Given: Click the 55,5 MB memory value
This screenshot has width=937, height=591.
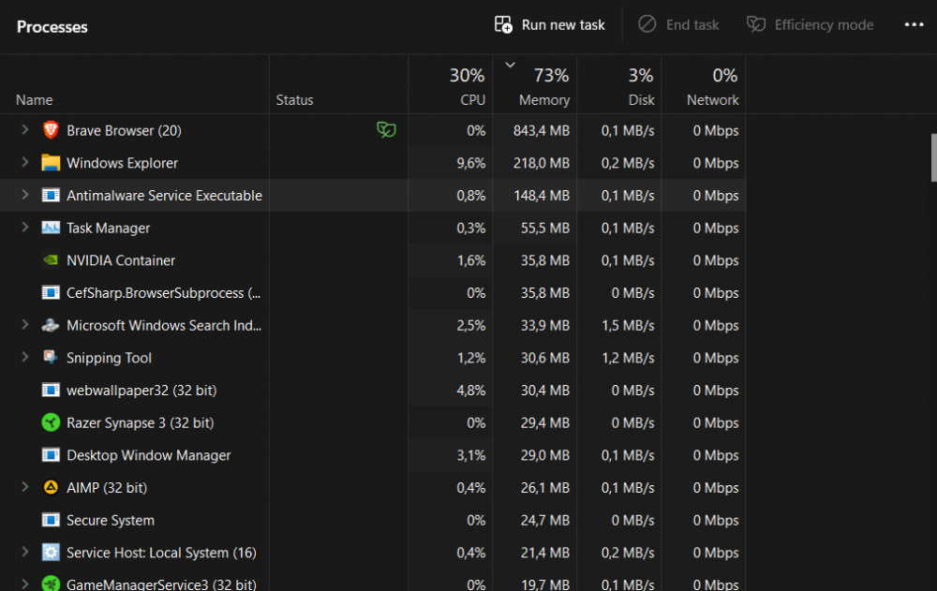Looking at the screenshot, I should coord(545,229).
